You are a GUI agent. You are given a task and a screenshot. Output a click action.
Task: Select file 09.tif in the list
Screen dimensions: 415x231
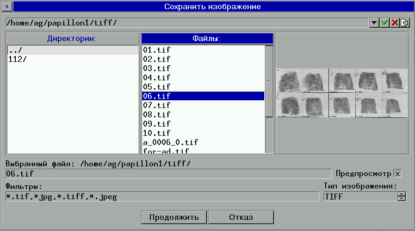pyautogui.click(x=203, y=124)
